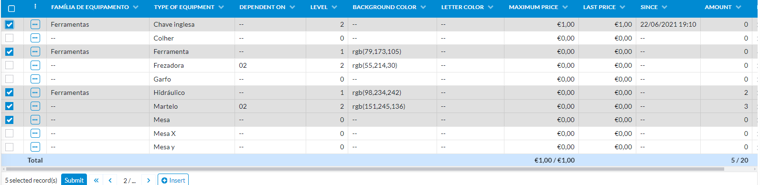The height and width of the screenshot is (185, 760).
Task: Open row actions menu for Colher
Action: pos(35,38)
